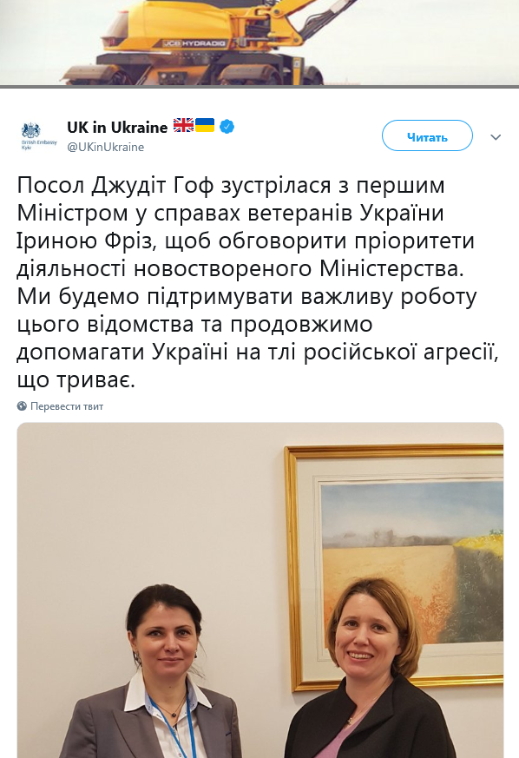Screen dimensions: 519x758
Task: Click the blue verified badge
Action: 227,127
